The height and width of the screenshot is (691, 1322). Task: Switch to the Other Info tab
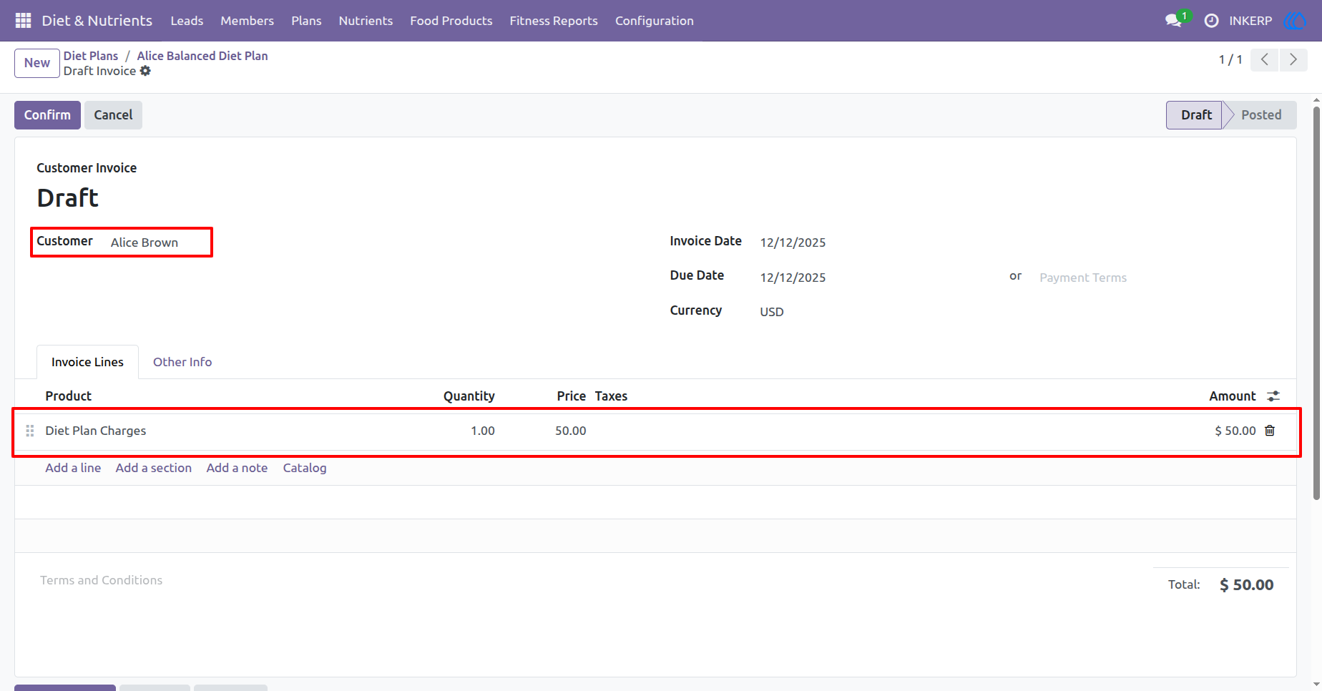(182, 362)
